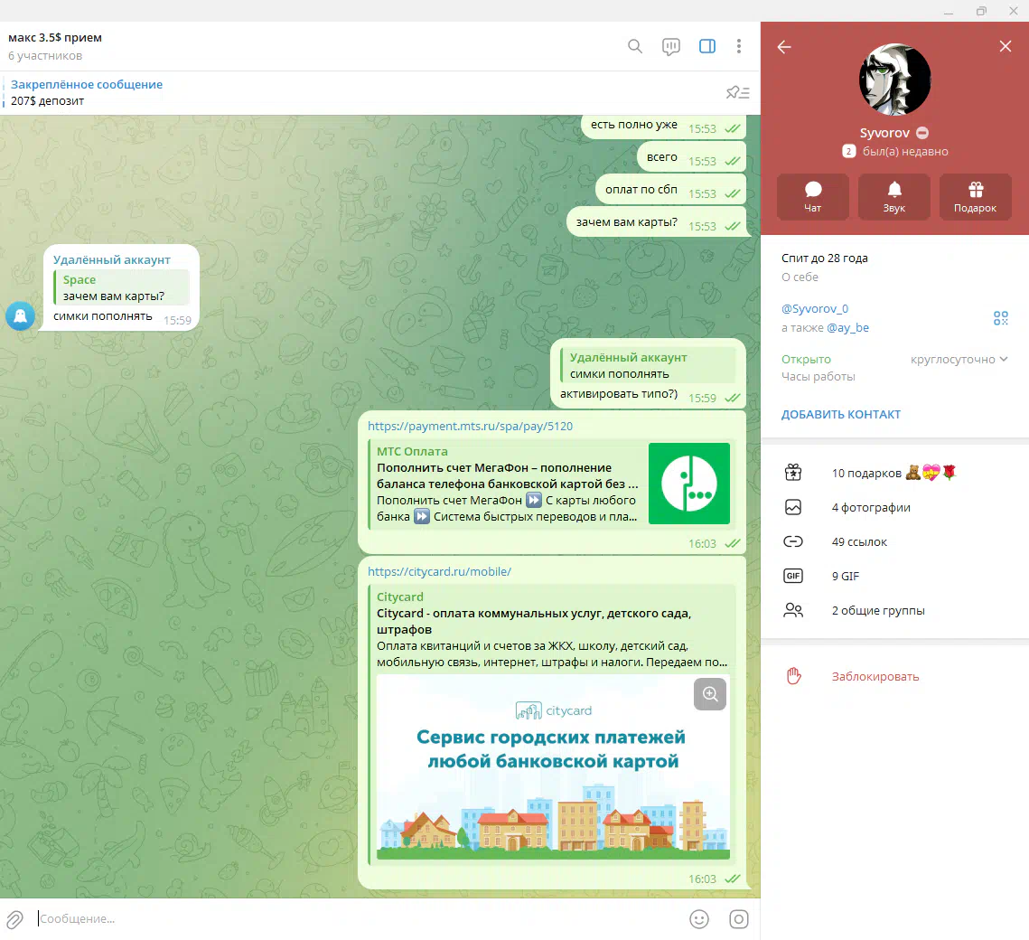Open the 49 ссылок shared links
Image resolution: width=1029 pixels, height=940 pixels.
click(x=894, y=541)
